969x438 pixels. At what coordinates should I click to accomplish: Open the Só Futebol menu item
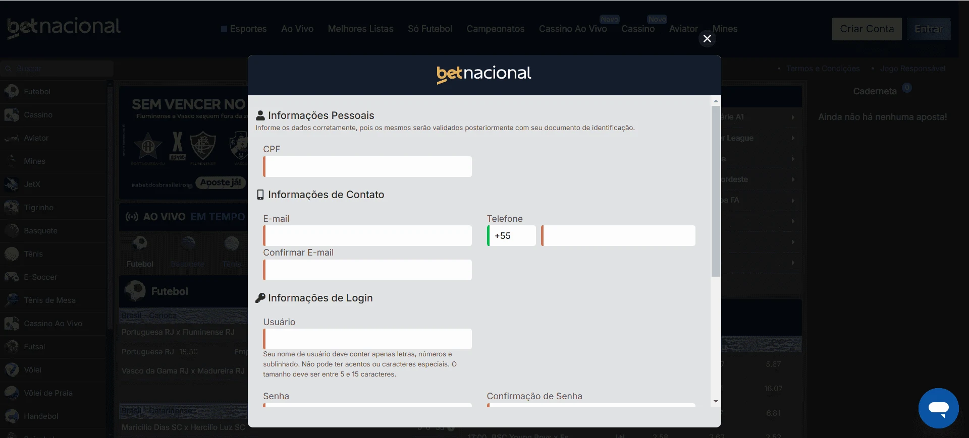pos(430,29)
